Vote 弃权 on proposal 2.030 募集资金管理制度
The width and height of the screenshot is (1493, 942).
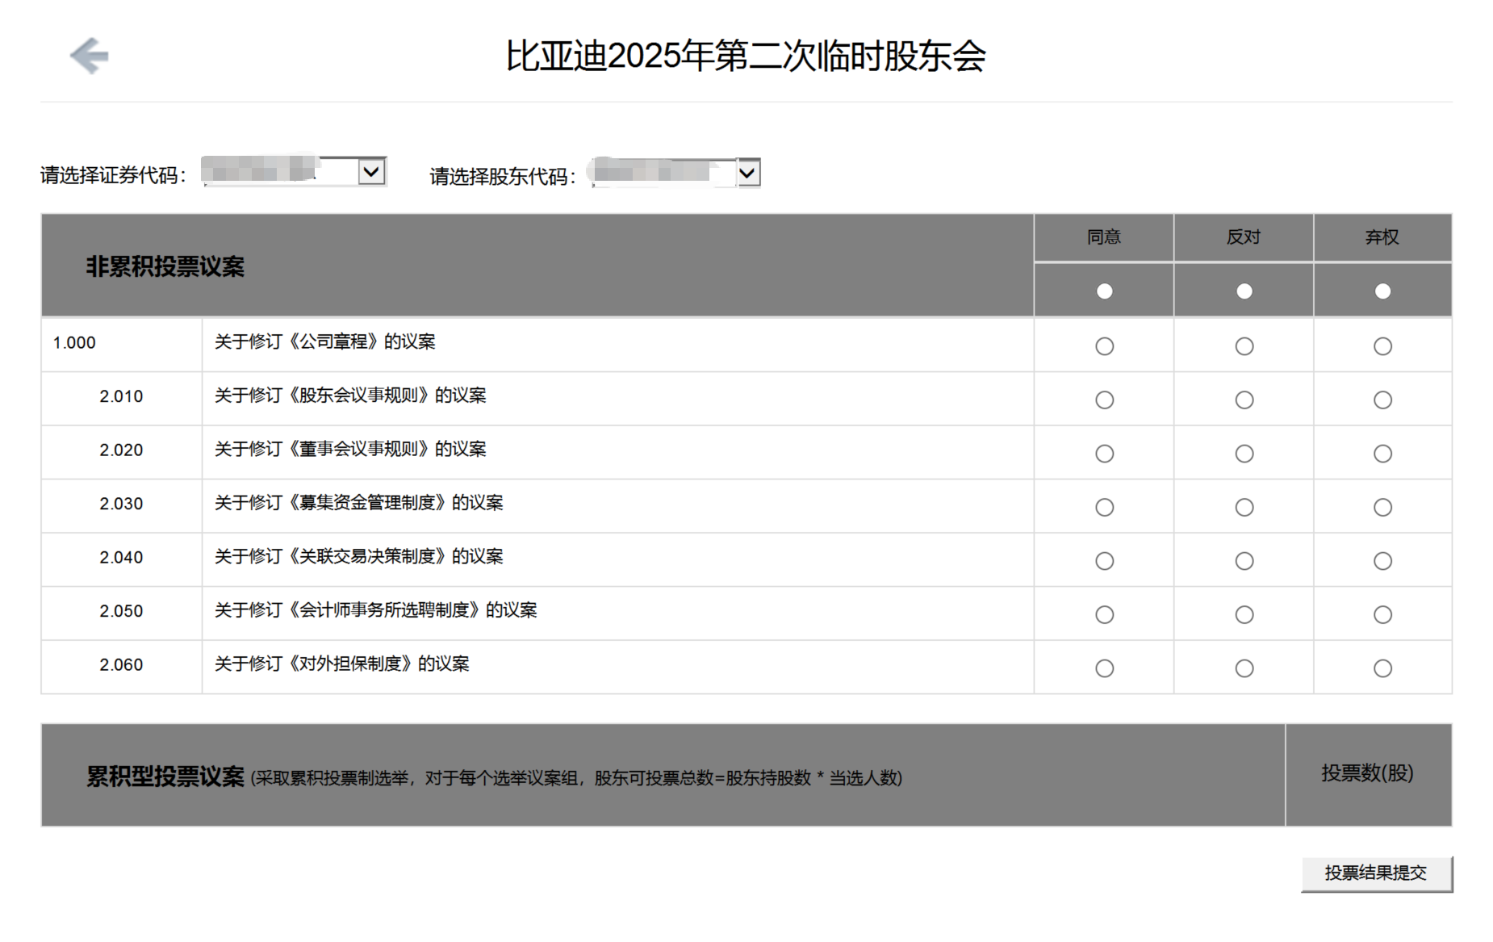point(1382,508)
